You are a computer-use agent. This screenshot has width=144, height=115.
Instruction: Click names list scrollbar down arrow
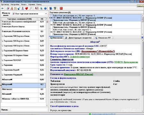(x=47, y=105)
